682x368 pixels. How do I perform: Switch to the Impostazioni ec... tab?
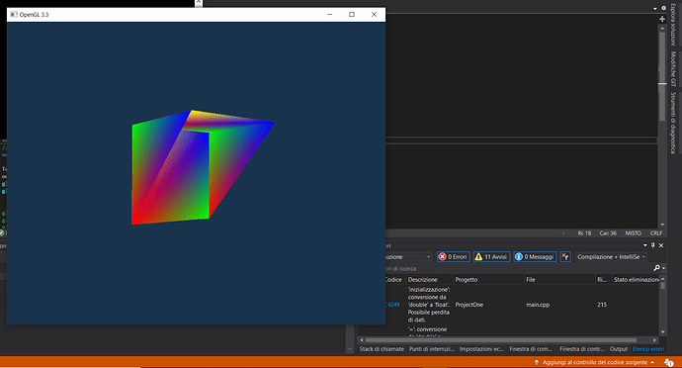481,349
